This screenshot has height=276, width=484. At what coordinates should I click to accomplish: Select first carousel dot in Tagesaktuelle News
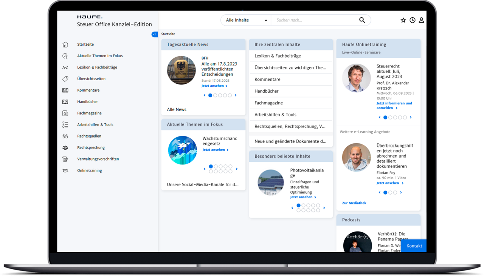(210, 95)
